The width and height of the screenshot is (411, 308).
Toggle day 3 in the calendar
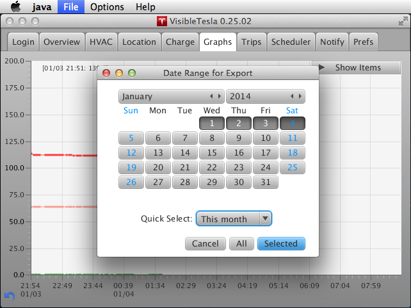point(266,123)
